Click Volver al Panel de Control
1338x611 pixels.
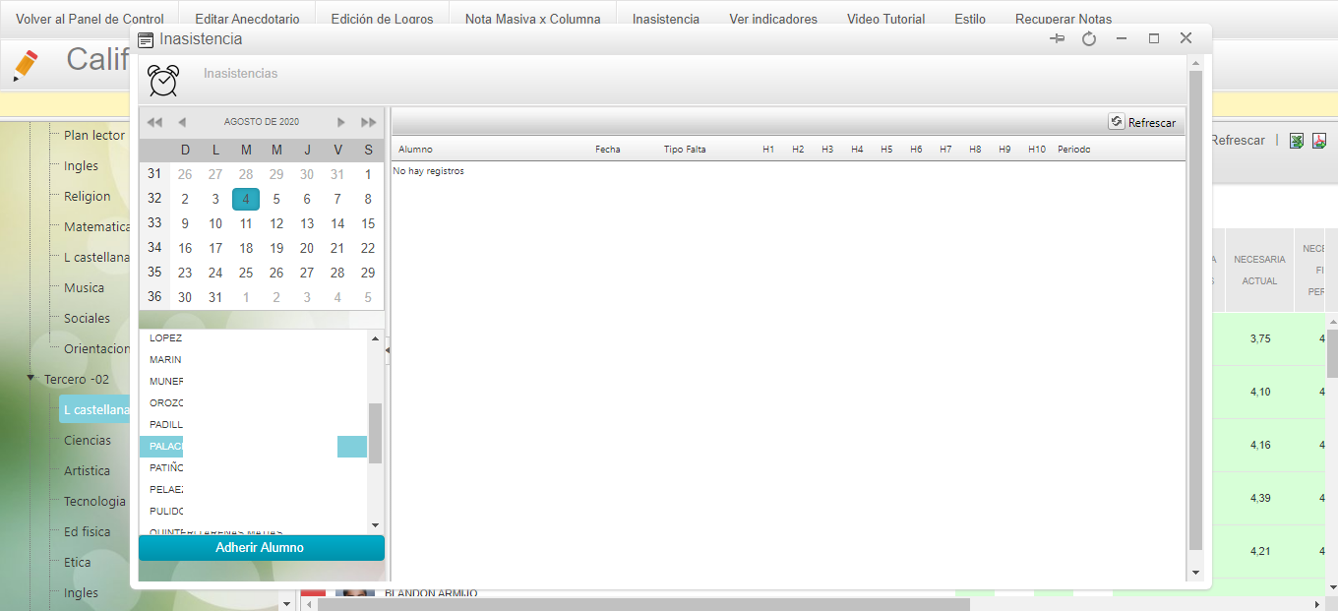[x=89, y=19]
